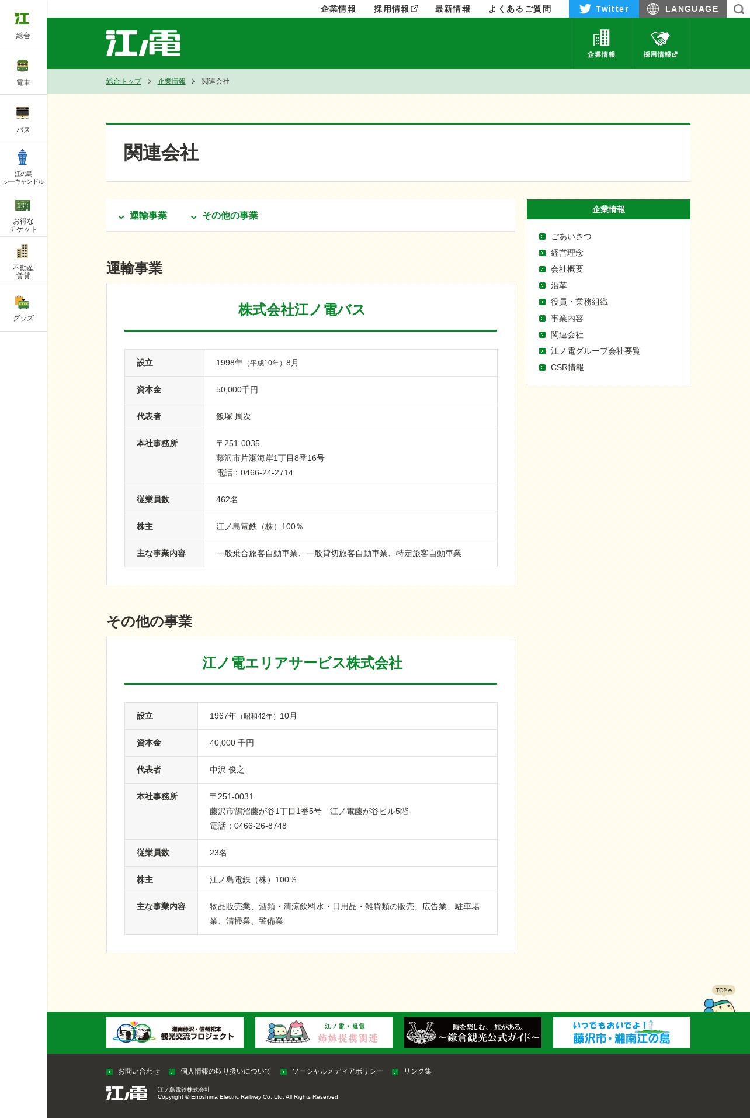The width and height of the screenshot is (750, 1118).
Task: Open 江の島シーキャンドル sidebar icon
Action: point(23,166)
